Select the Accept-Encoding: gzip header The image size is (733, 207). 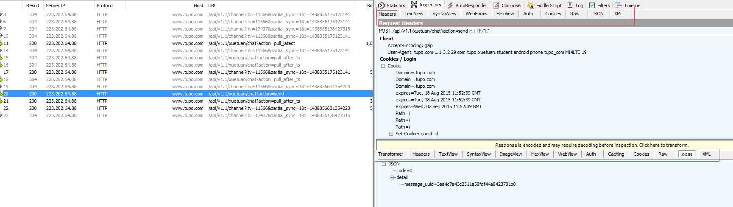[410, 45]
